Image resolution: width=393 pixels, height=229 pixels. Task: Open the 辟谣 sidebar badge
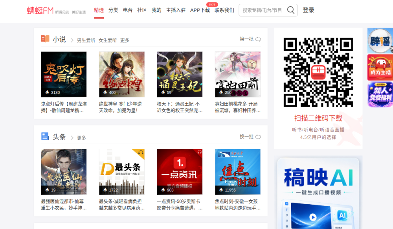coord(380,40)
